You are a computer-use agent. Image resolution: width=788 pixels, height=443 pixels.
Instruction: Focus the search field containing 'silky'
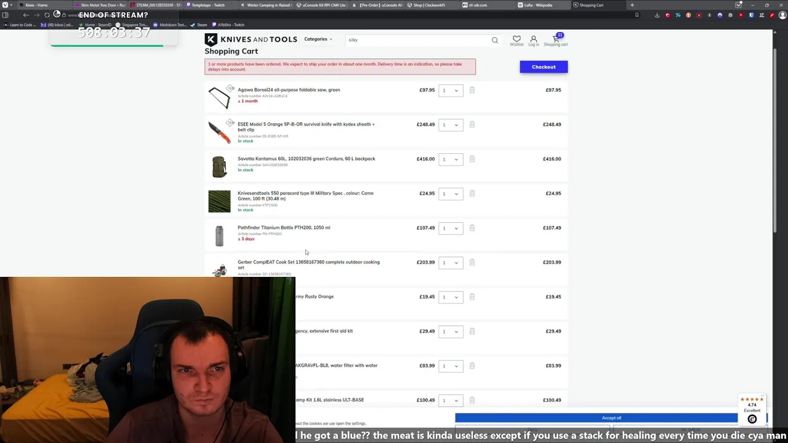[x=419, y=40]
